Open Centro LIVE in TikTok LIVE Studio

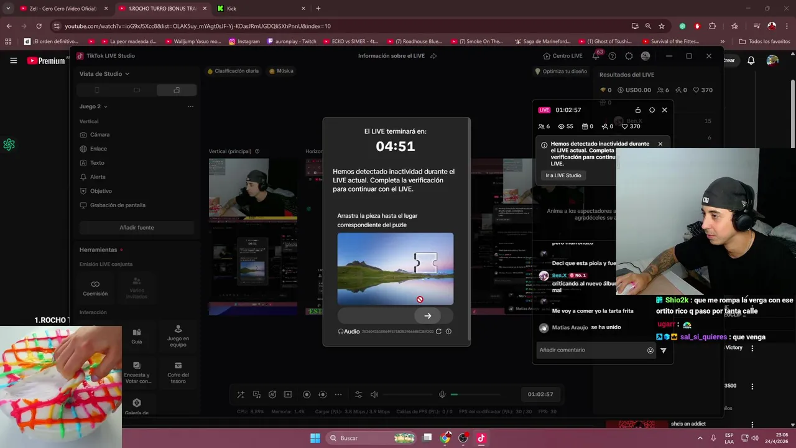click(x=562, y=56)
